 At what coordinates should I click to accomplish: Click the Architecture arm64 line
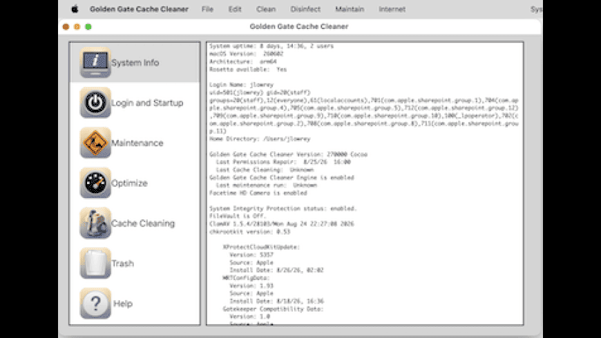[243, 61]
